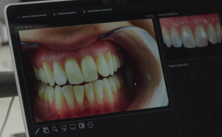Screen dimensions: 222x137
Task: Open the see all slides grid
Action: pyautogui.click(x=46, y=130)
